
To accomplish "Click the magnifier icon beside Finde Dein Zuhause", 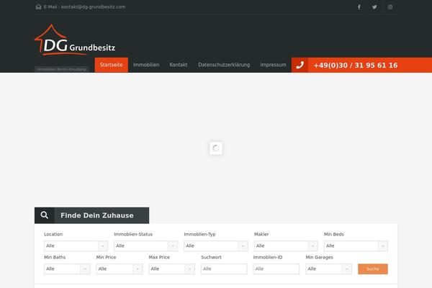I will [45, 215].
